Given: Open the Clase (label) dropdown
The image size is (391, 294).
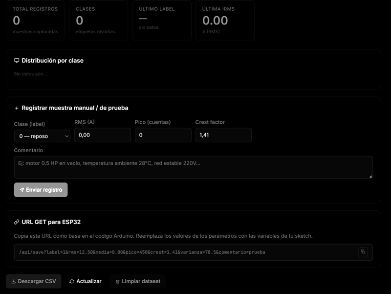Looking at the screenshot, I should (x=42, y=136).
